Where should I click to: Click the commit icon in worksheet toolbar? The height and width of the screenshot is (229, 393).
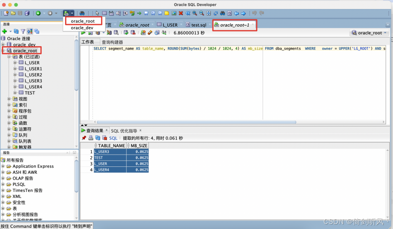pos(126,33)
